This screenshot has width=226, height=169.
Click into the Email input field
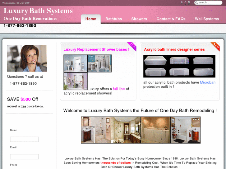(24, 157)
